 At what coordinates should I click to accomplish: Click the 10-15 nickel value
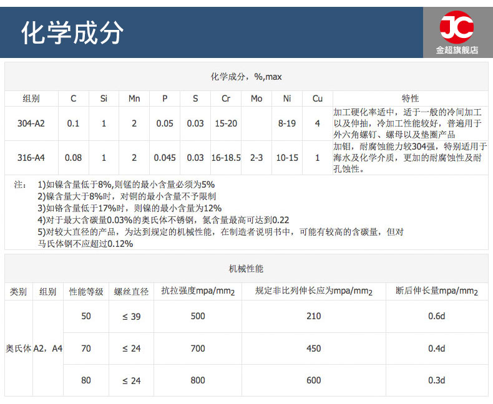click(x=286, y=158)
